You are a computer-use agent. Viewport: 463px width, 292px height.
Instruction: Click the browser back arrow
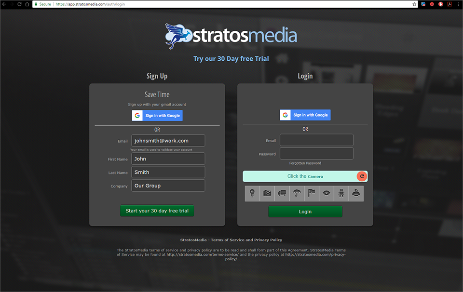[4, 4]
